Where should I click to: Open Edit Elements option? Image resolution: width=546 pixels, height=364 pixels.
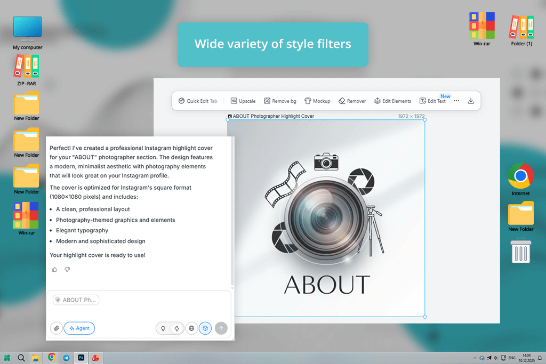(392, 101)
